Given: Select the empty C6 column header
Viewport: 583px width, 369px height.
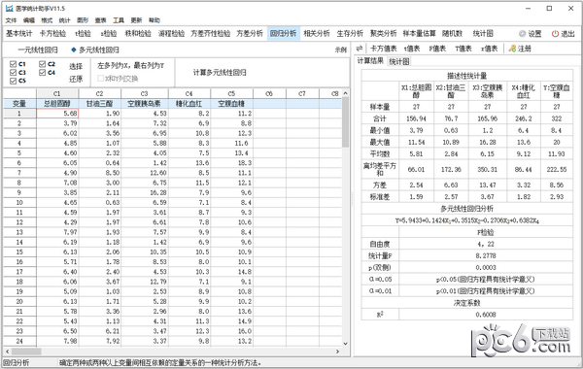Looking at the screenshot, I should click(x=269, y=93).
